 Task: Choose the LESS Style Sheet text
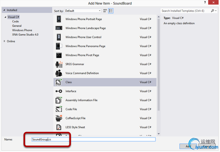75,127
